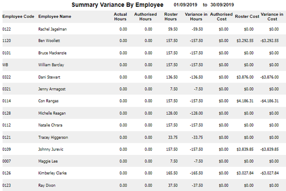
Task: Click the Variance in Hours column header
Action: [194, 16]
